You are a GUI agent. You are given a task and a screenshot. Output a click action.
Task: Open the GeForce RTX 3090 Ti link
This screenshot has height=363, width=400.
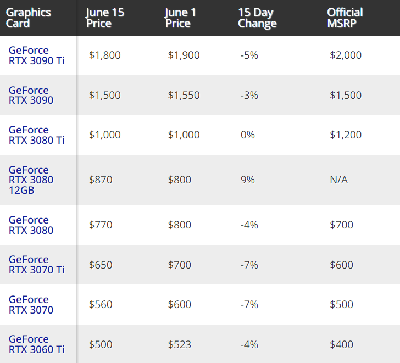pyautogui.click(x=36, y=55)
